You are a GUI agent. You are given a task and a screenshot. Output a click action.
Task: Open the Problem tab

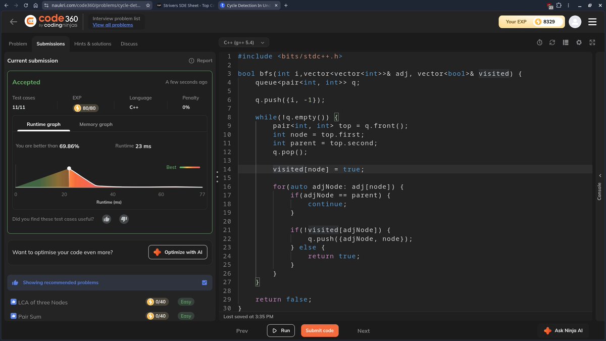pyautogui.click(x=18, y=43)
